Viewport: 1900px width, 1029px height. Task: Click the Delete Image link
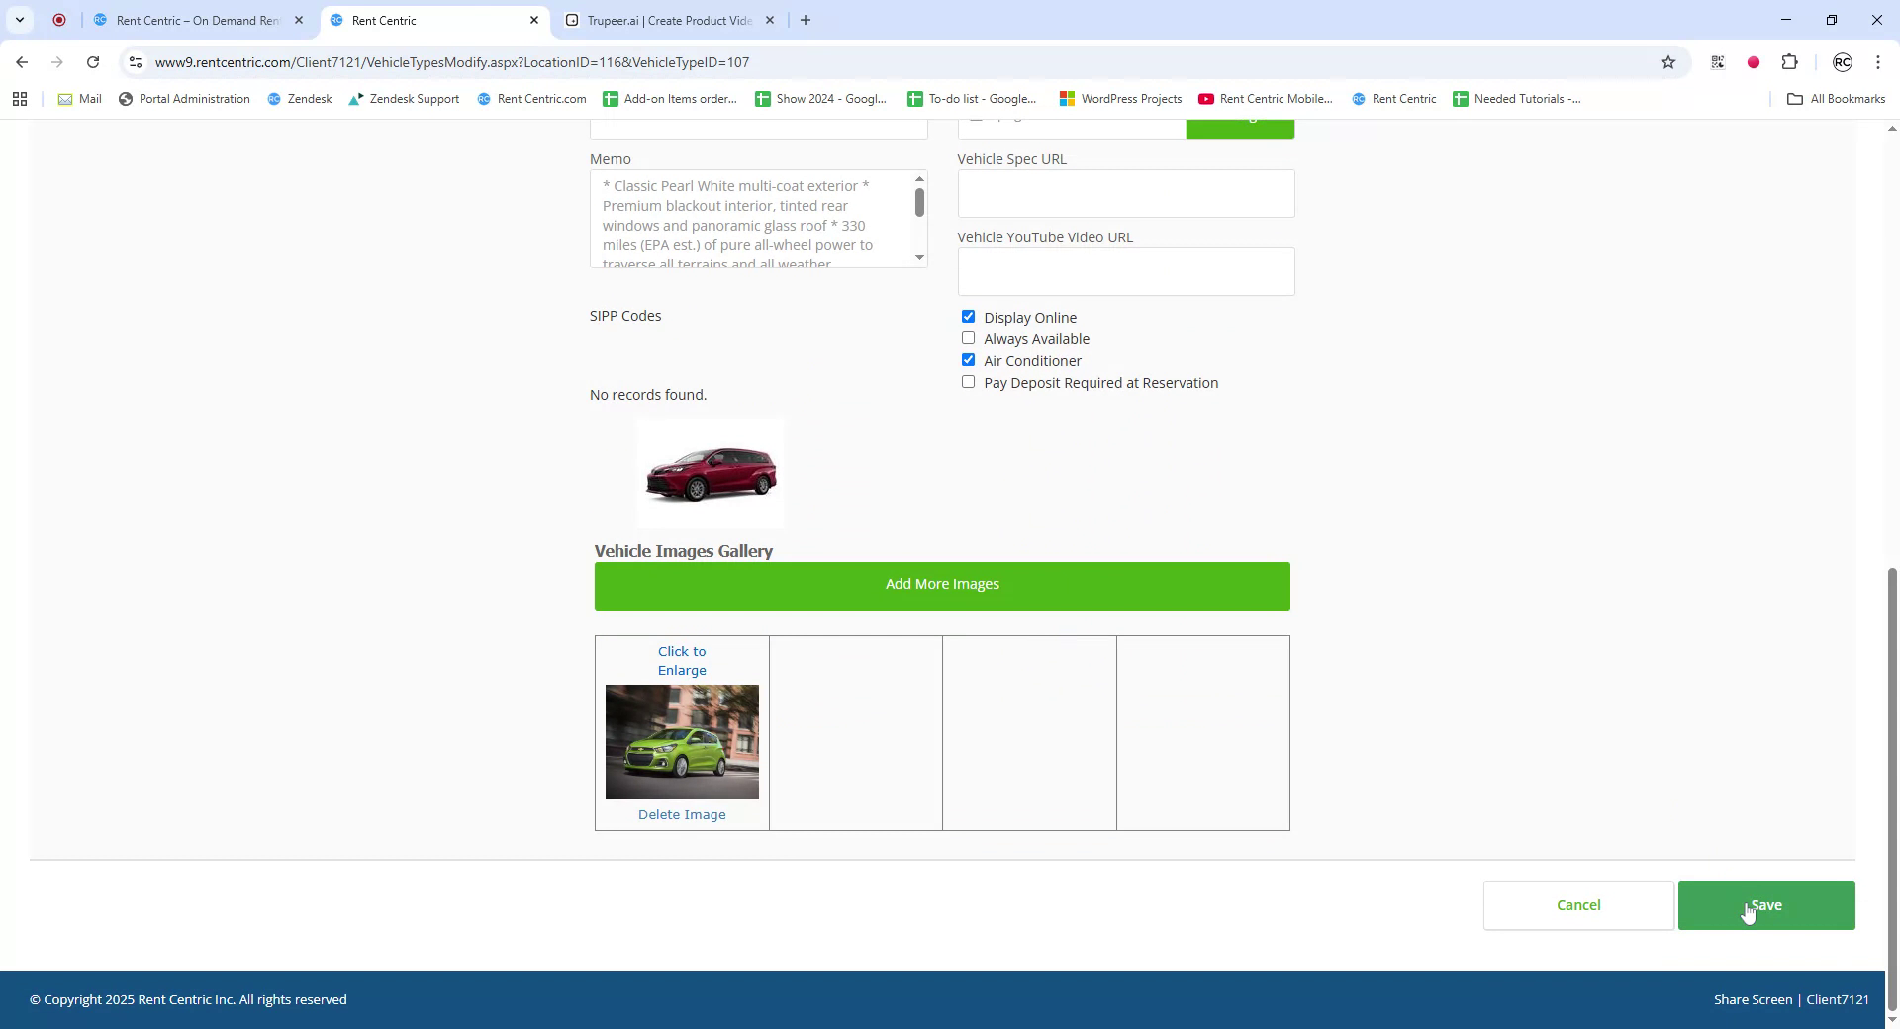(x=682, y=814)
